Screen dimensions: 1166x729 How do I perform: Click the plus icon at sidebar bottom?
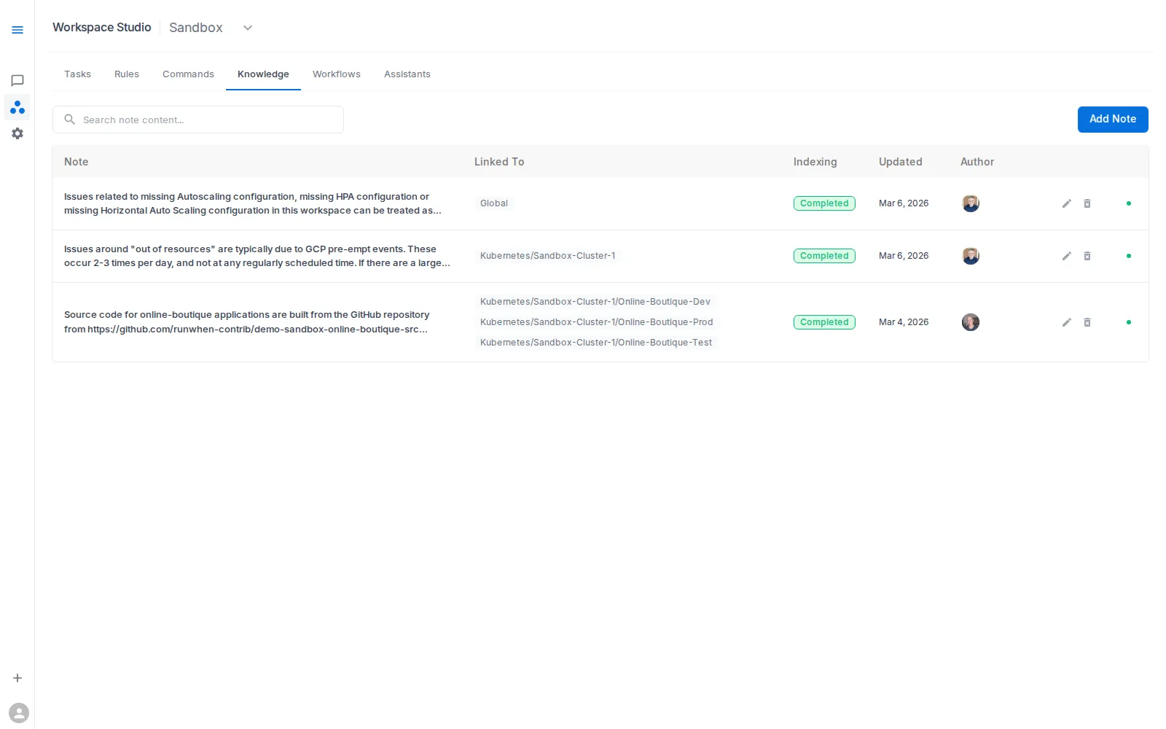pyautogui.click(x=17, y=678)
